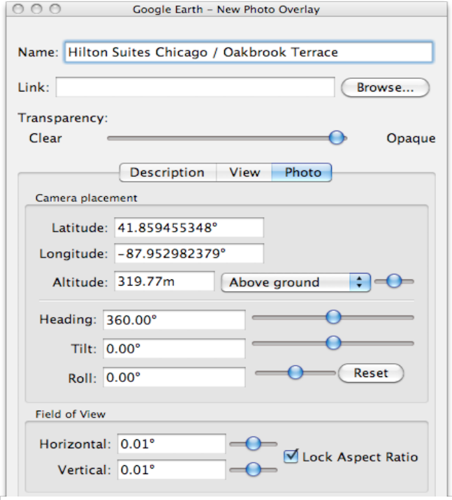Click the Opaque transparency label

pos(411,138)
